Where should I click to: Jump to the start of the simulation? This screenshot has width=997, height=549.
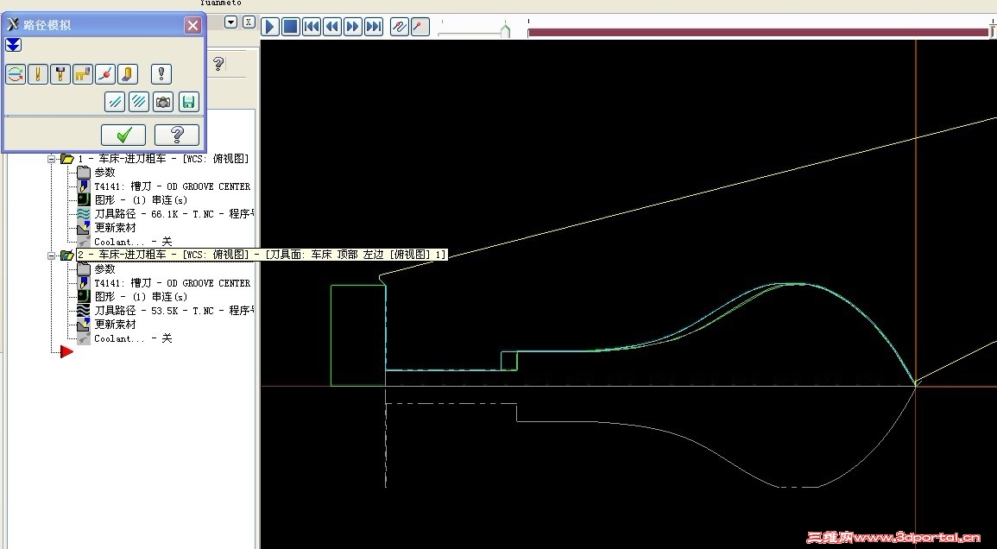(x=312, y=27)
